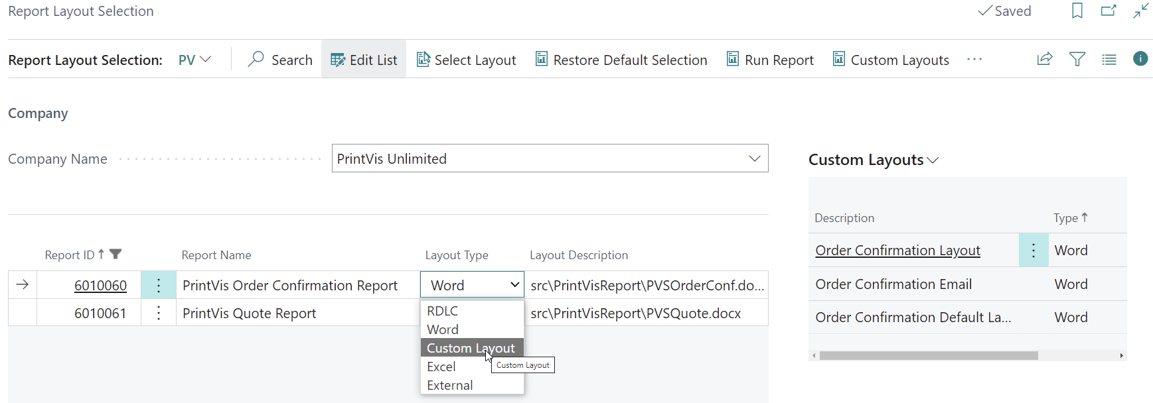The width and height of the screenshot is (1153, 403).
Task: Open more options ellipsis in toolbar
Action: point(974,60)
